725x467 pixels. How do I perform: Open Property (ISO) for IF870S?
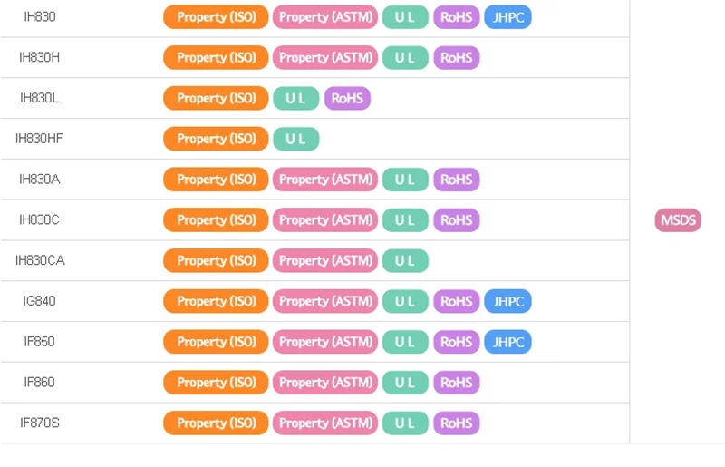coord(216,423)
